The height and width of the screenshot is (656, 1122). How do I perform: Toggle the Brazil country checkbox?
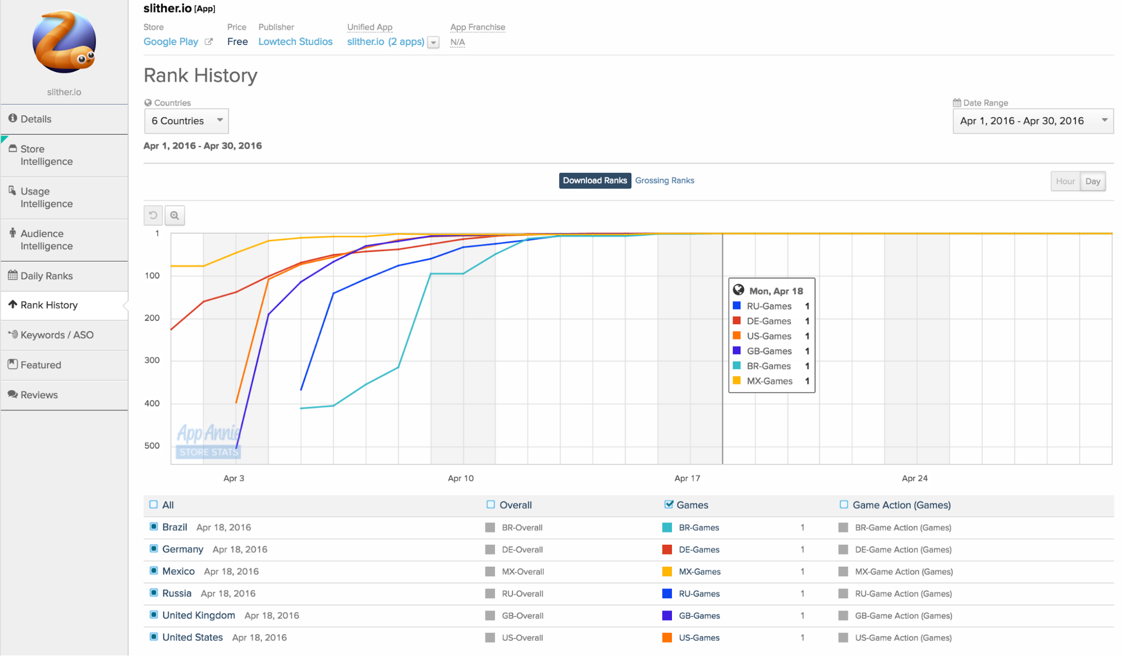pyautogui.click(x=153, y=527)
